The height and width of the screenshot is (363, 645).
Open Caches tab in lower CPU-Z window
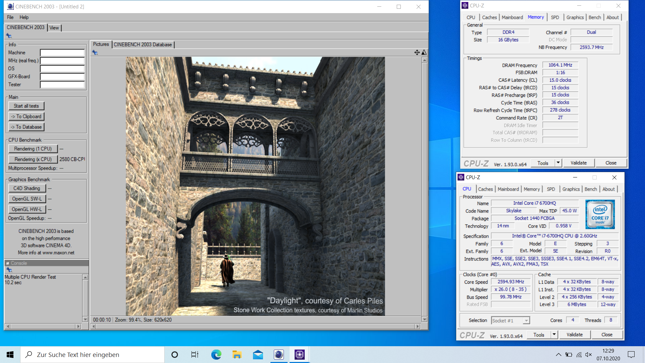485,189
